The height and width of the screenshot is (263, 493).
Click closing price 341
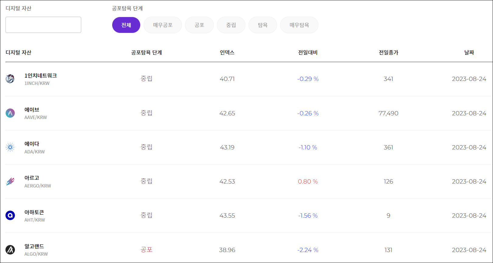pyautogui.click(x=388, y=79)
